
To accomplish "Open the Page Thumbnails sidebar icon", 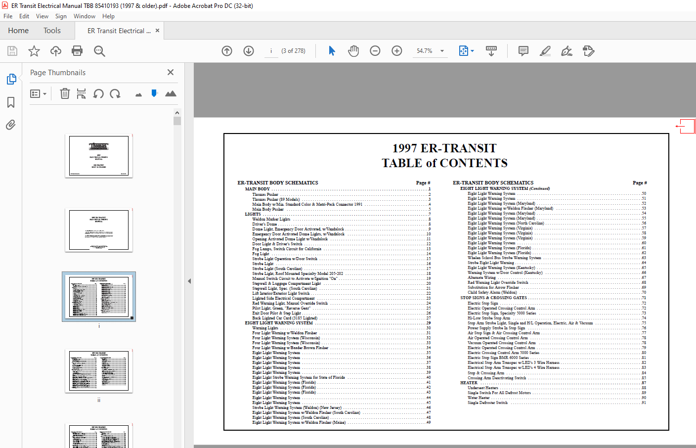I will click(11, 79).
